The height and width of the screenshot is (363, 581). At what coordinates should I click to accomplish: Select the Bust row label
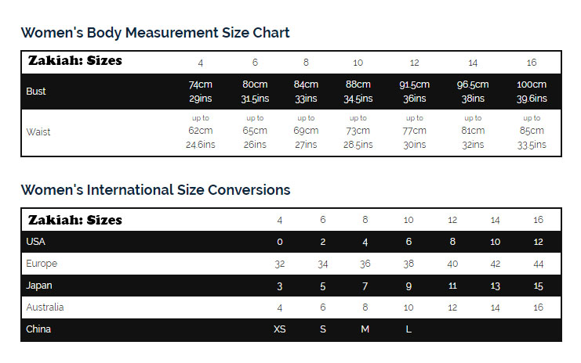click(x=36, y=92)
